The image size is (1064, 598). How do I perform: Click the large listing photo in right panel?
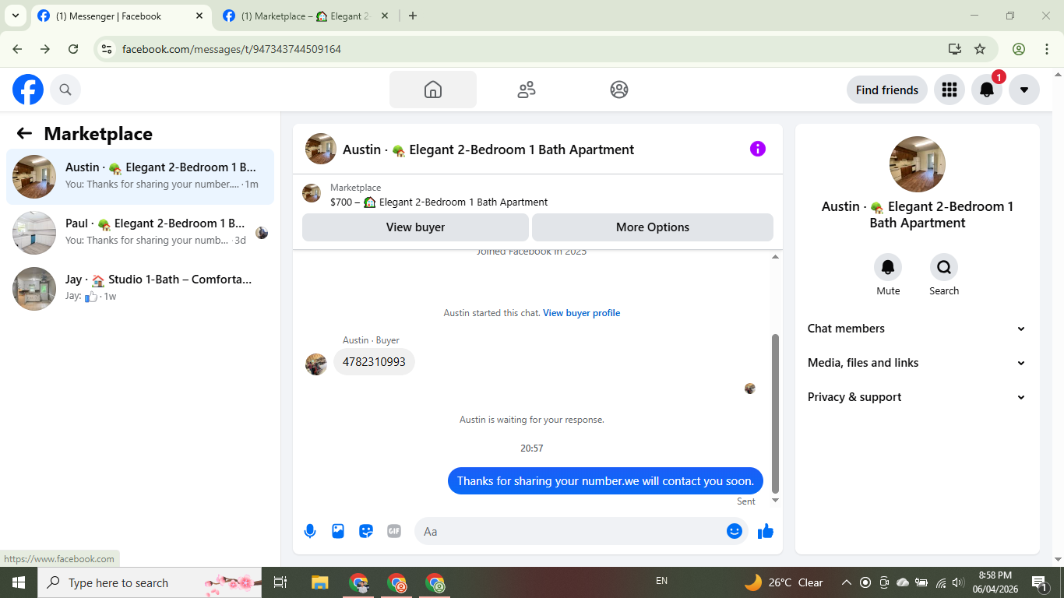pos(918,164)
